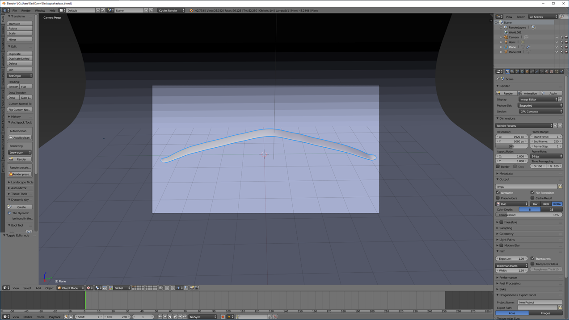Open the PNG file format dropdown
The width and height of the screenshot is (569, 320).
(x=512, y=204)
